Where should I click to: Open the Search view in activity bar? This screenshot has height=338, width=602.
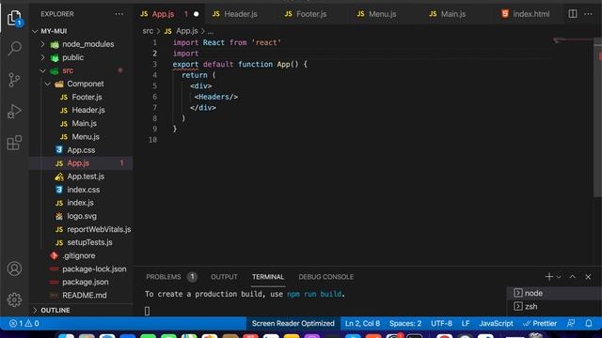pos(14,49)
